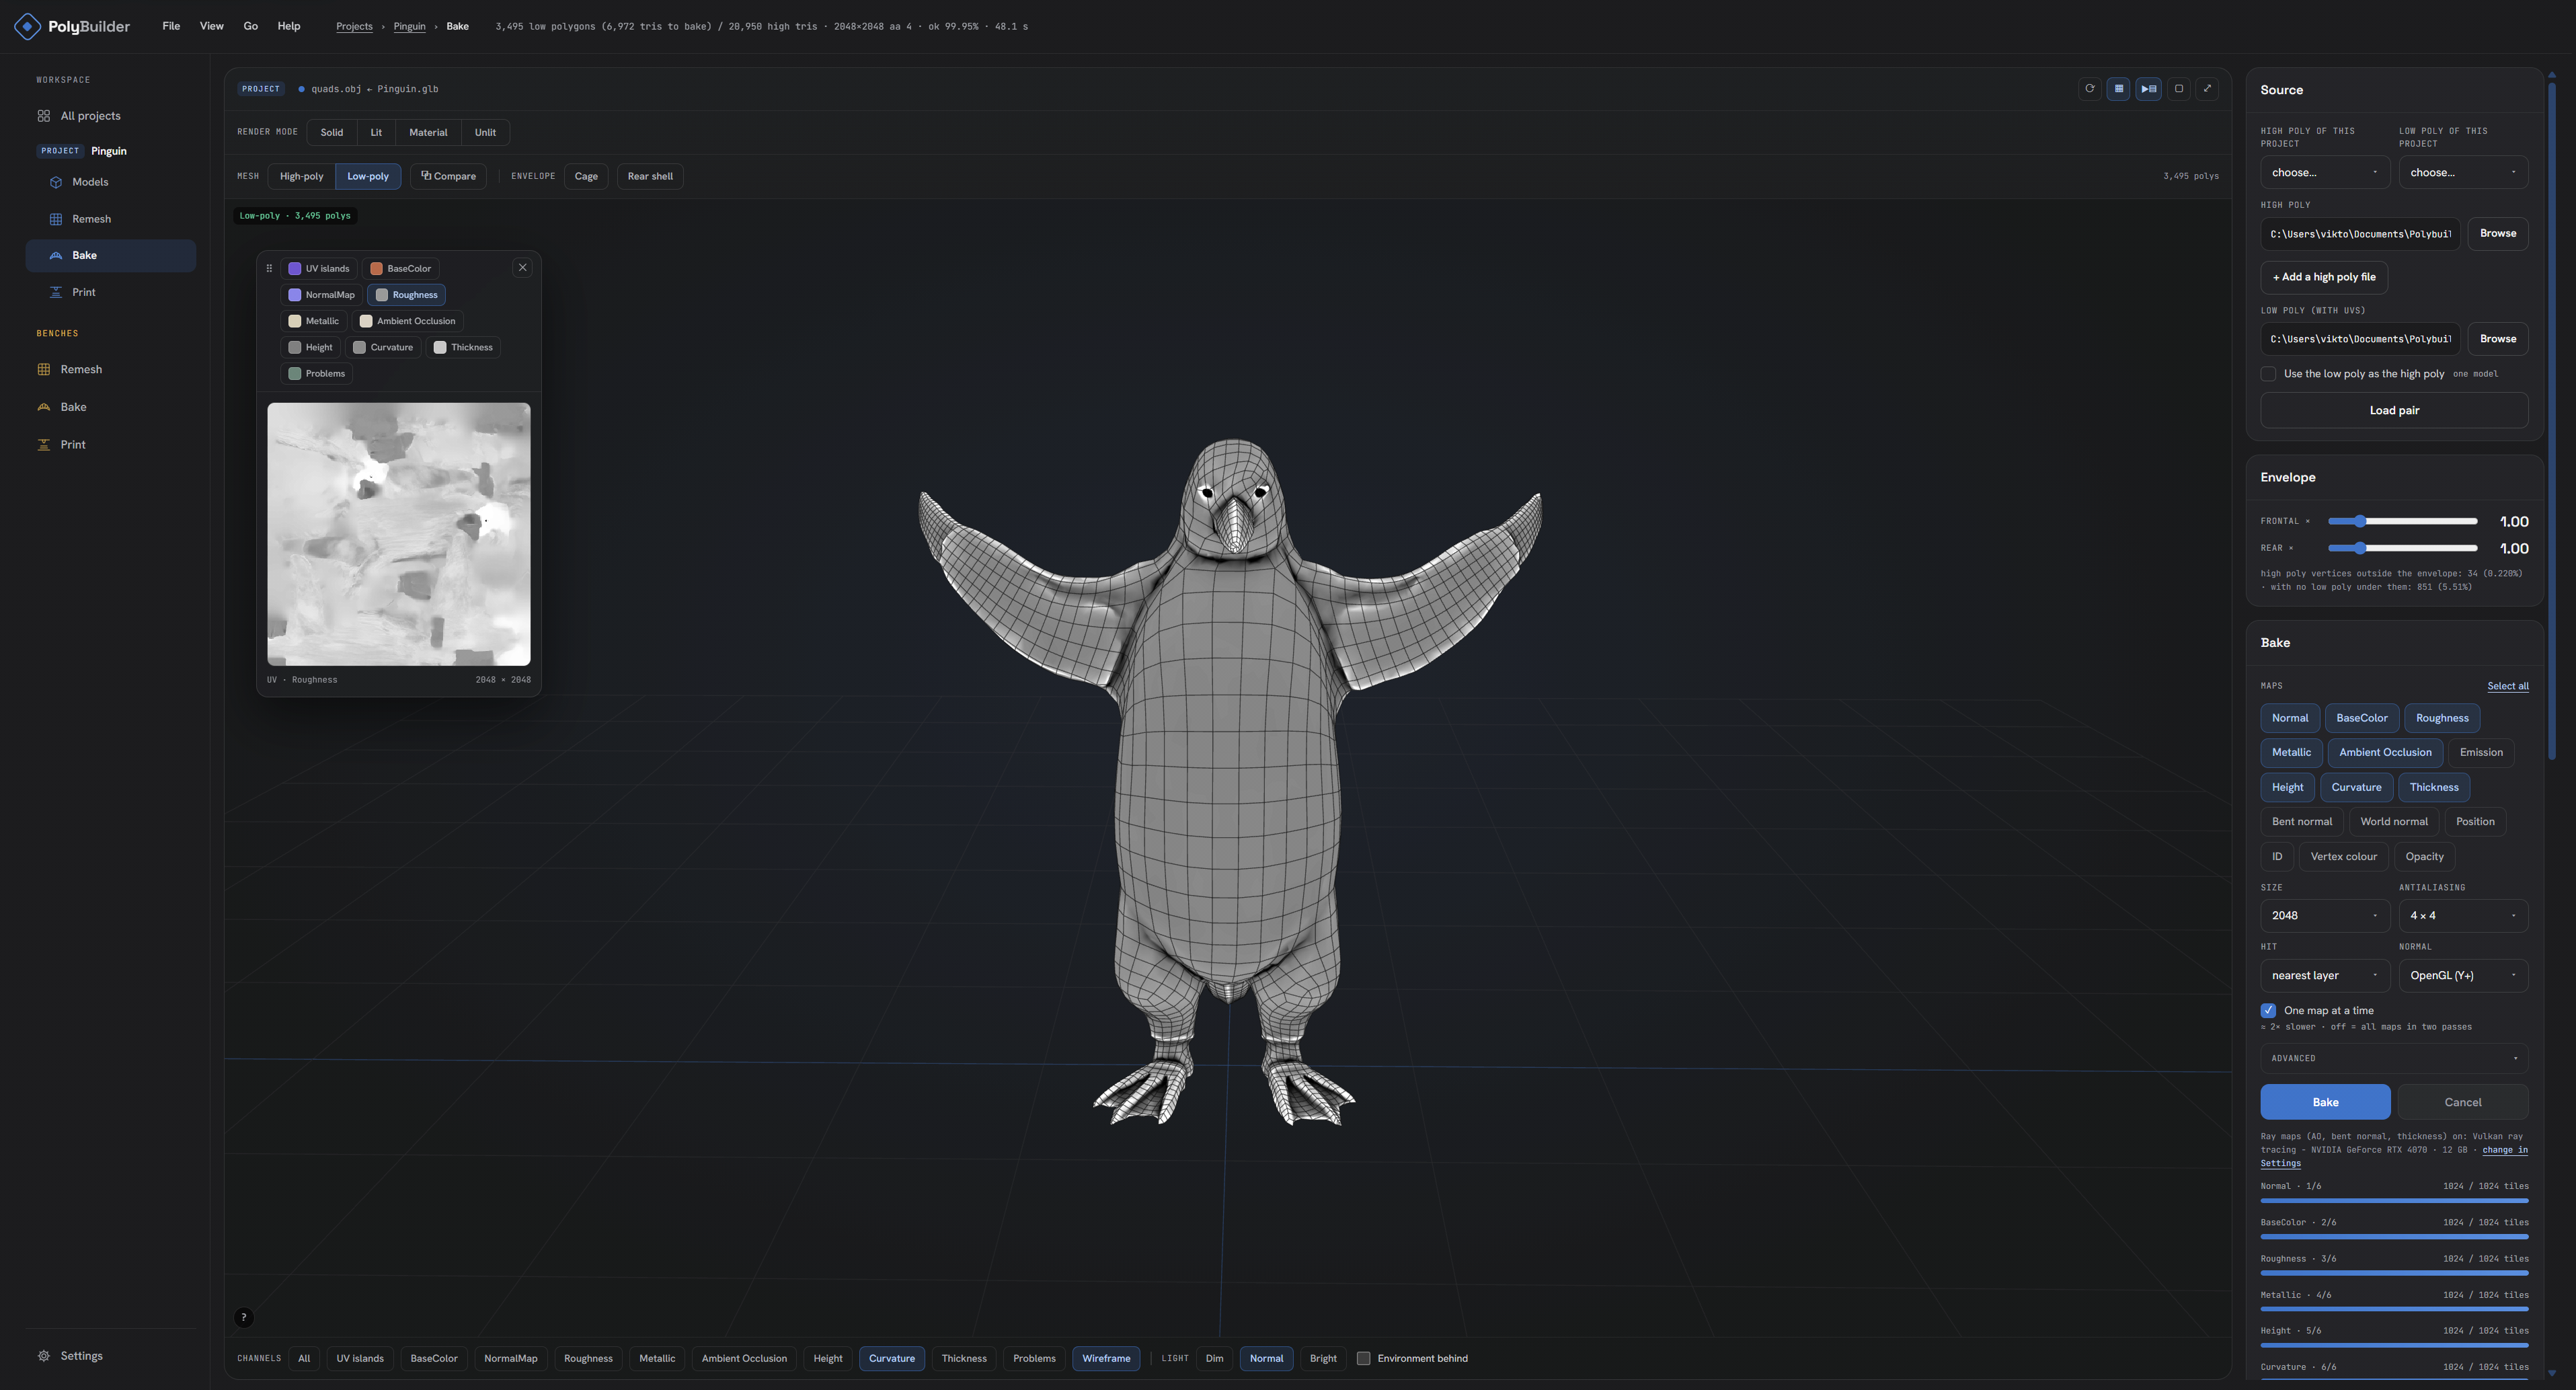2576x1390 pixels.
Task: Open the File menu
Action: click(x=171, y=26)
